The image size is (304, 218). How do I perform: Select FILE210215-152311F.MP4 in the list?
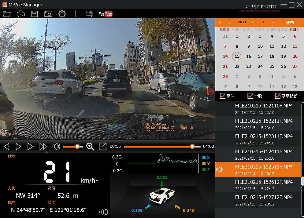coord(258,139)
